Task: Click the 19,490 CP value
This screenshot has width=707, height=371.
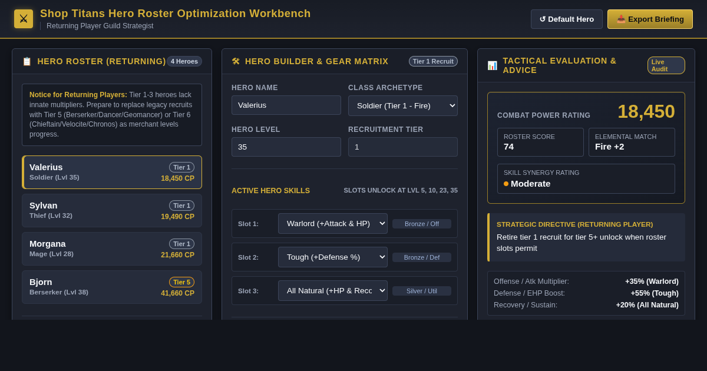Action: coord(177,217)
